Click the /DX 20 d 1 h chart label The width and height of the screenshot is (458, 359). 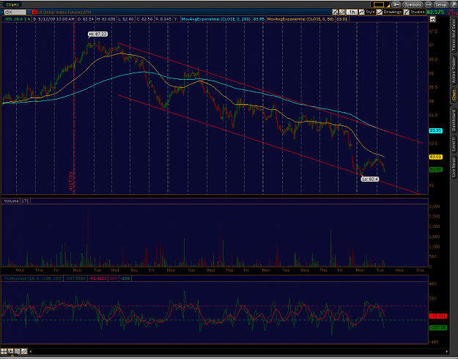[18, 19]
